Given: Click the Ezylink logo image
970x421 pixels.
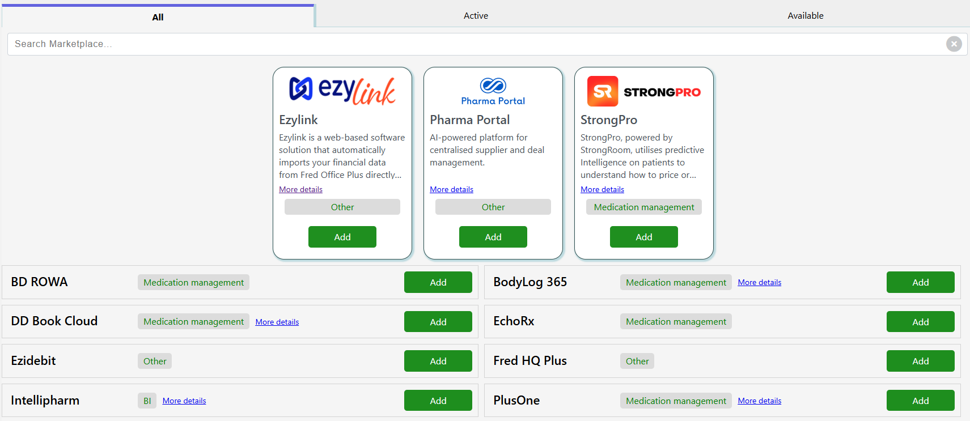Looking at the screenshot, I should click(x=342, y=91).
